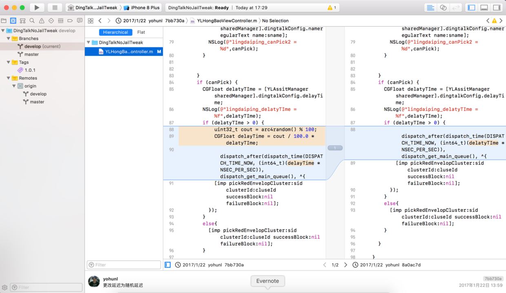Click the change 1 marker between diff panes
The width and height of the screenshot is (506, 293).
click(335, 148)
